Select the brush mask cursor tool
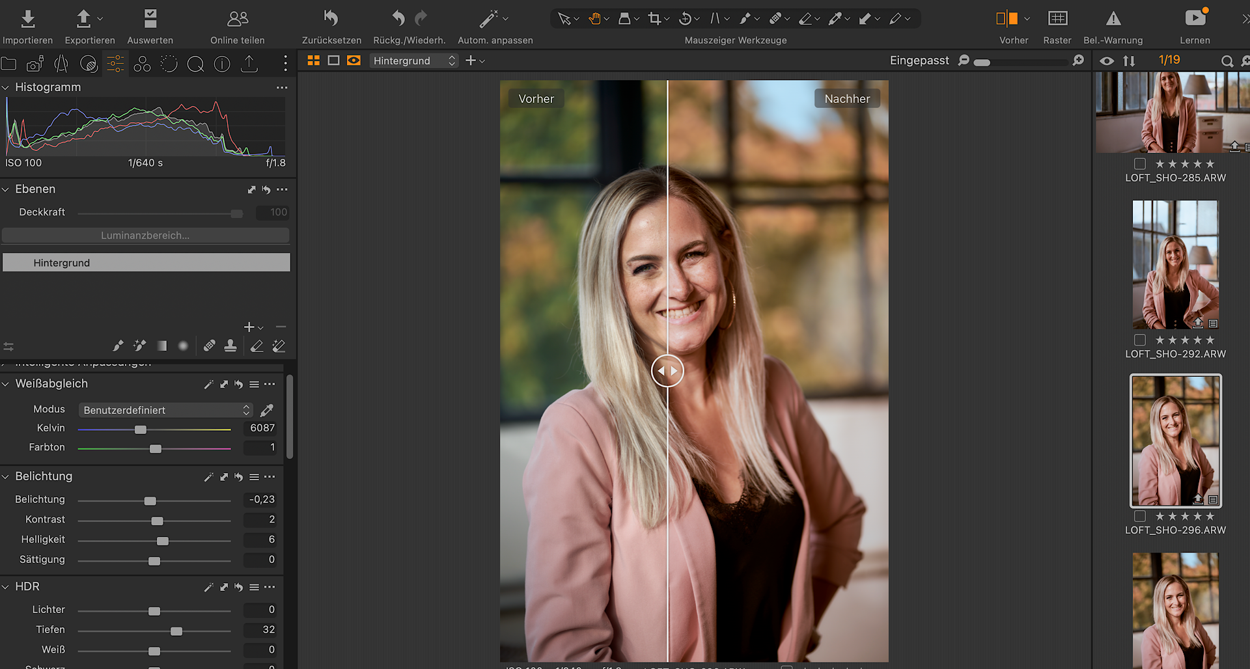Image resolution: width=1250 pixels, height=669 pixels. coord(745,19)
